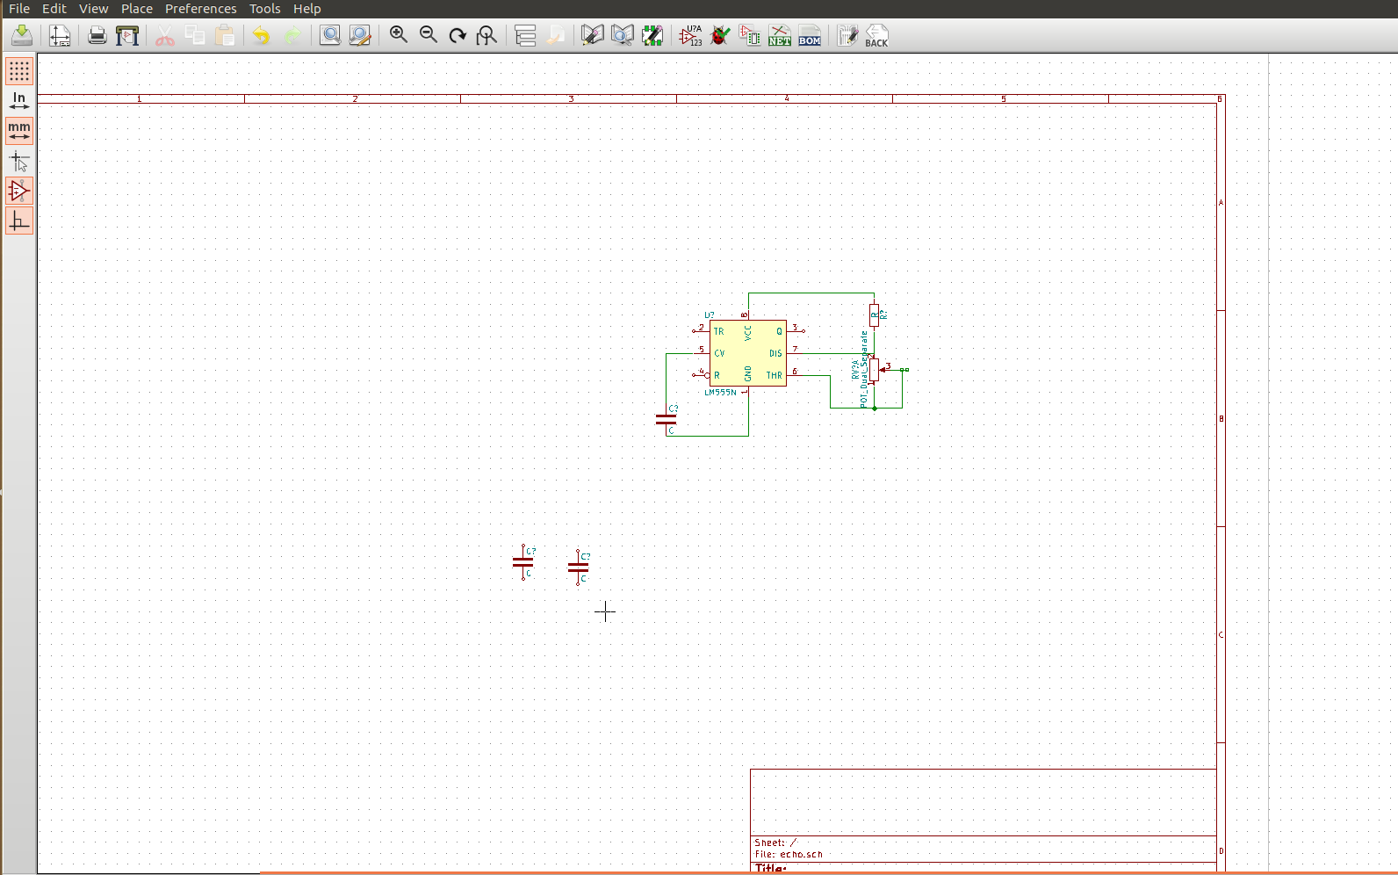The image size is (1398, 875).
Task: Copy the selected item
Action: [195, 35]
